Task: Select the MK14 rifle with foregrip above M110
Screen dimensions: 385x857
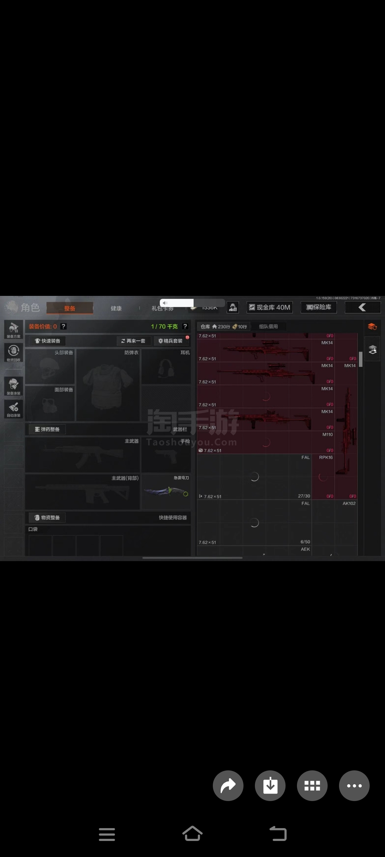Action: click(266, 420)
